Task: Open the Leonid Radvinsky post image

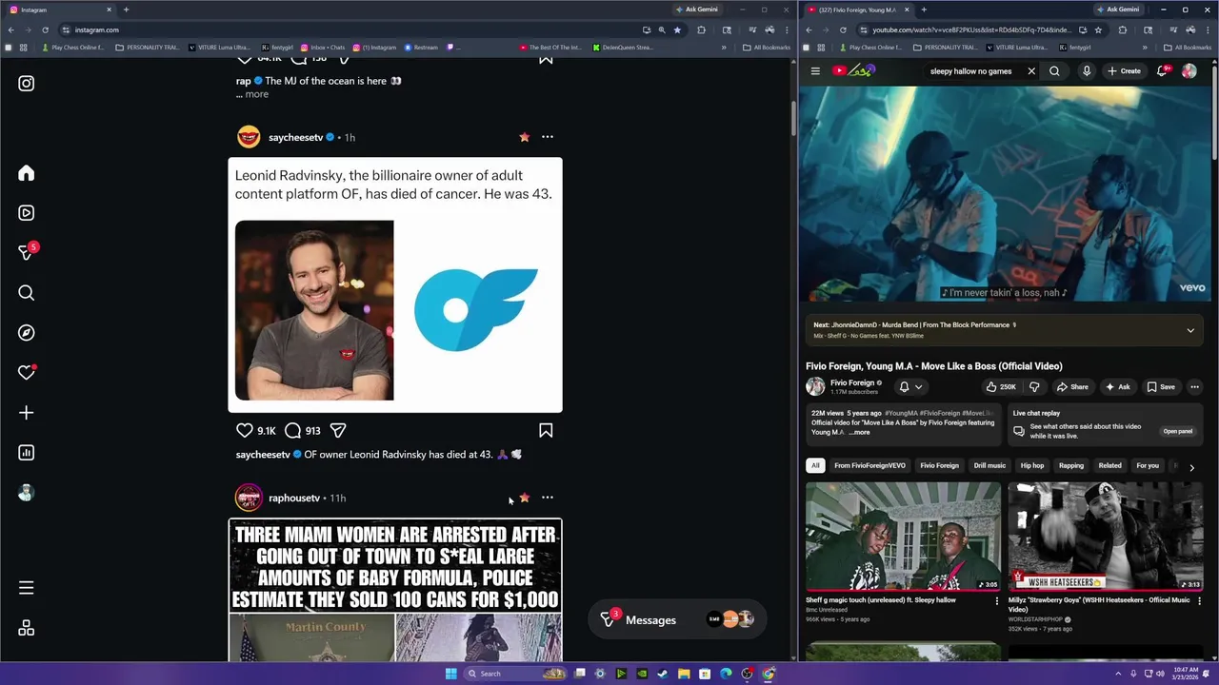Action: click(395, 284)
